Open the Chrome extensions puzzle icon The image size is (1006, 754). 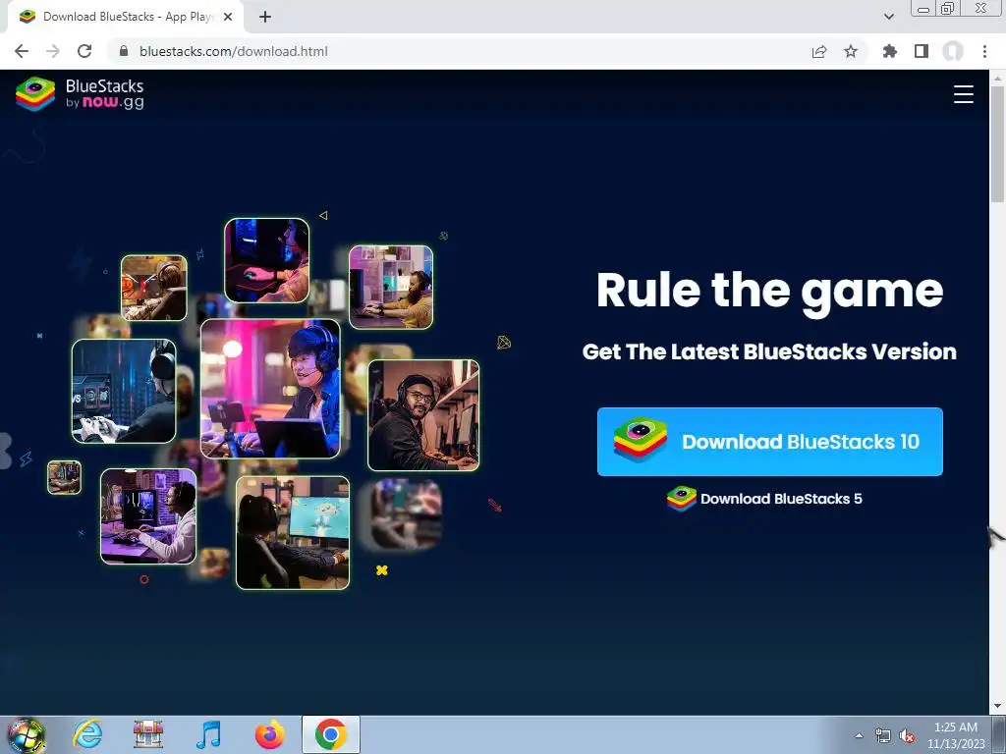889,51
